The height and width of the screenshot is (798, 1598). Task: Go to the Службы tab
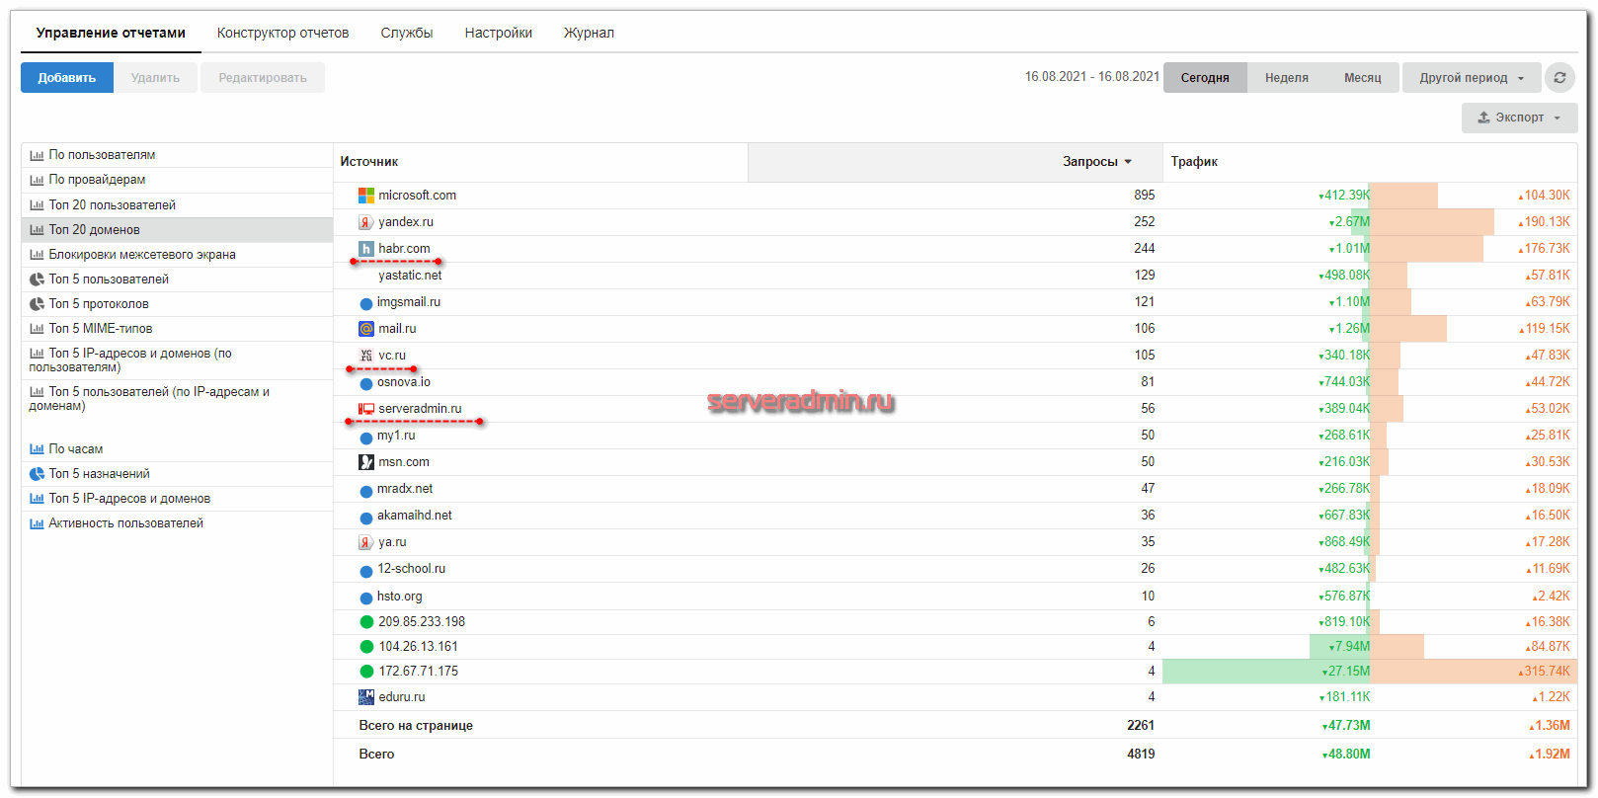click(x=407, y=33)
